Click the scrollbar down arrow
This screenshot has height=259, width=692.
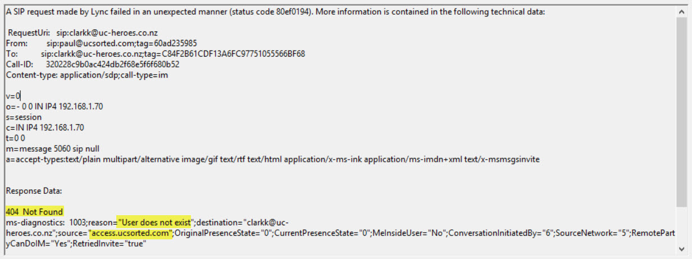point(682,248)
